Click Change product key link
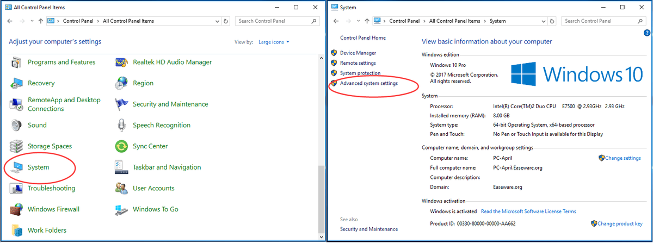Image resolution: width=653 pixels, height=243 pixels. 620,223
